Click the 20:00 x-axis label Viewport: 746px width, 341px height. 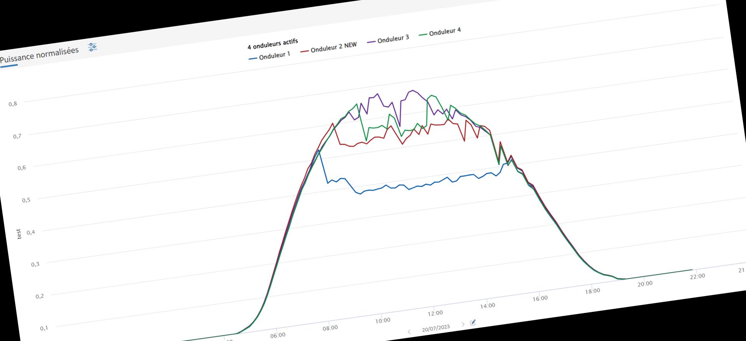pyautogui.click(x=645, y=284)
